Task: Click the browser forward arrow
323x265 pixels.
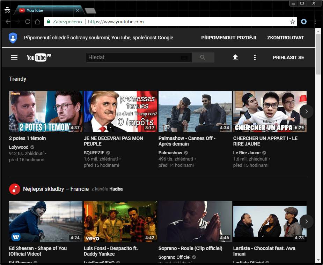Action: tap(18, 22)
